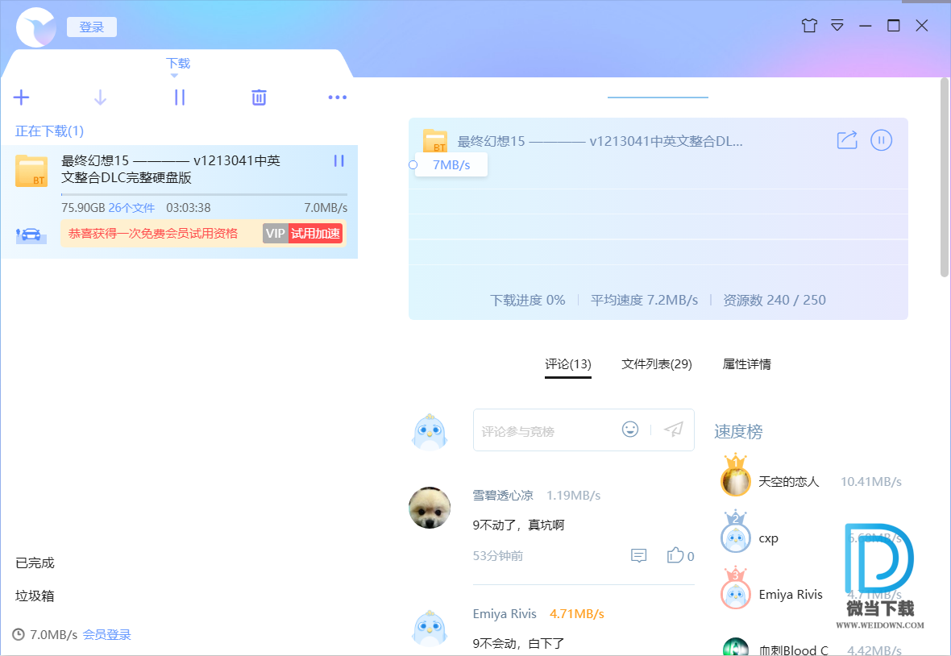Viewport: 951px width, 656px height.
Task: Click the car acceleration icon
Action: coord(31,235)
